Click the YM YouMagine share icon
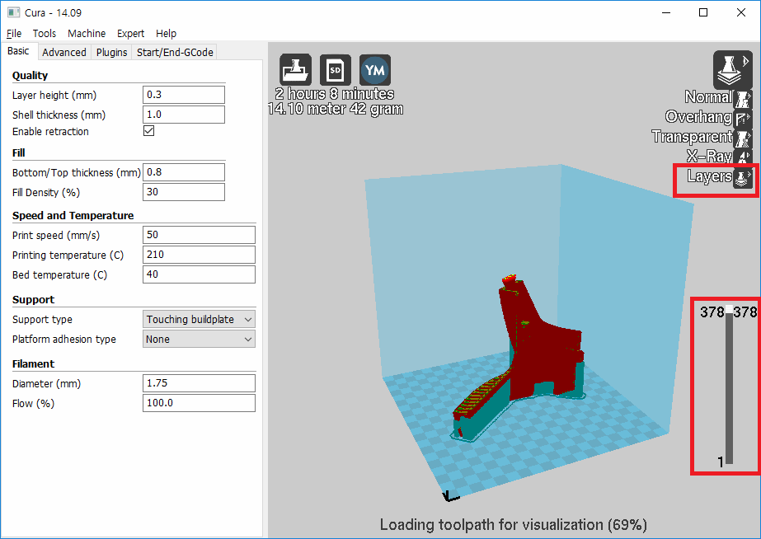This screenshot has width=761, height=539. (375, 70)
